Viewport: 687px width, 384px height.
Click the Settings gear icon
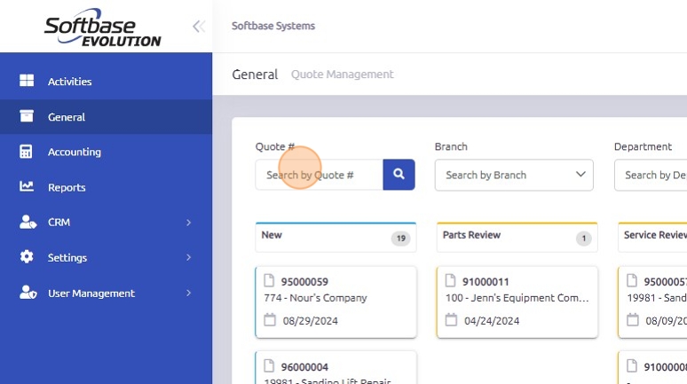pyautogui.click(x=27, y=256)
